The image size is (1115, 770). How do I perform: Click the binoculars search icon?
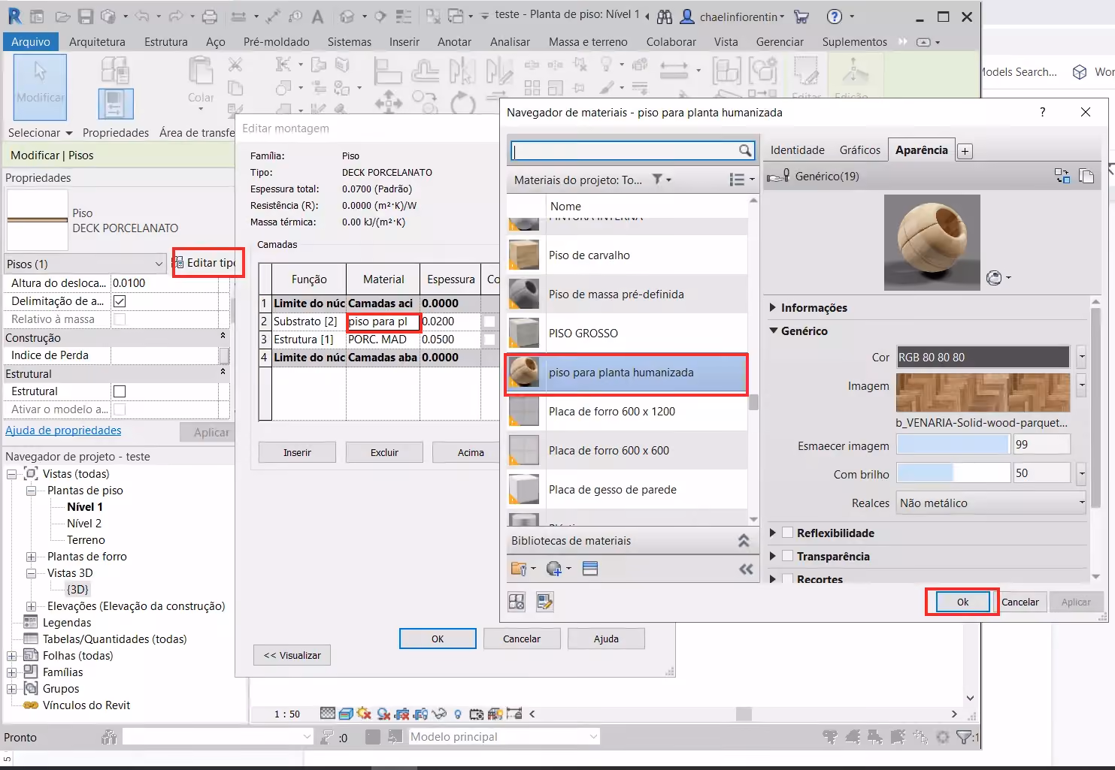click(665, 16)
